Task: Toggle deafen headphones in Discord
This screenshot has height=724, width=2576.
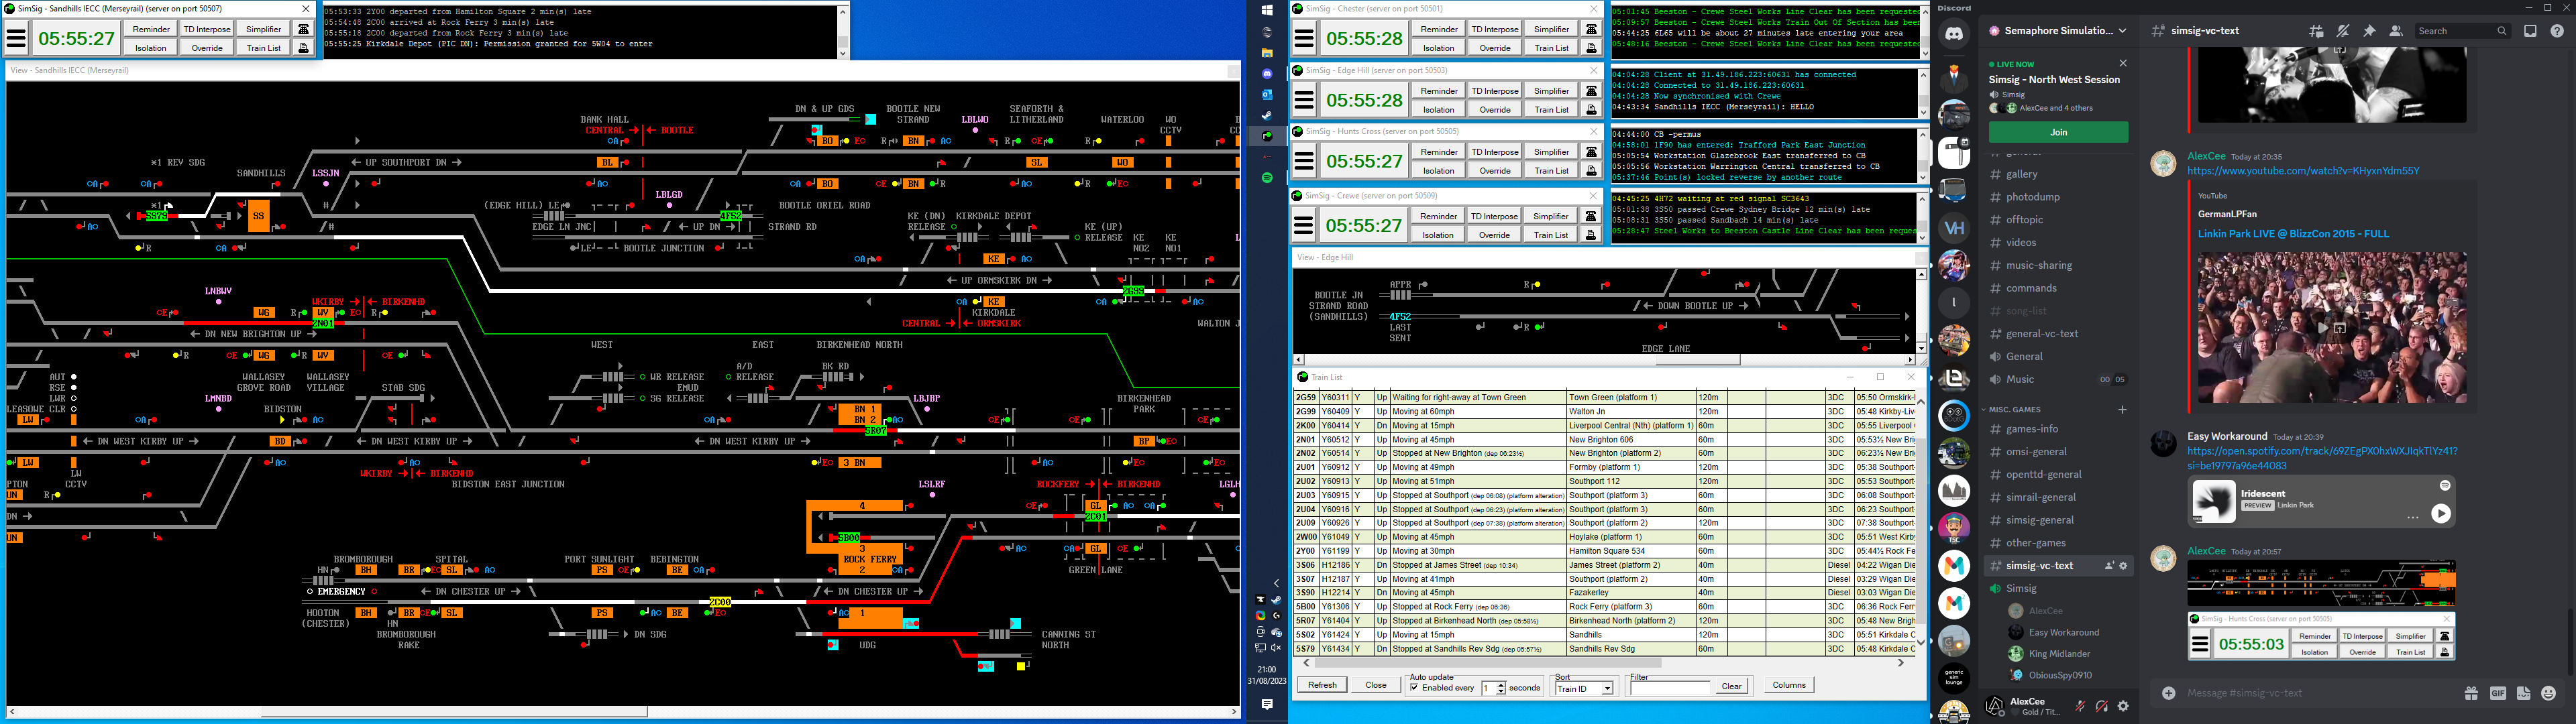Action: pyautogui.click(x=2101, y=706)
